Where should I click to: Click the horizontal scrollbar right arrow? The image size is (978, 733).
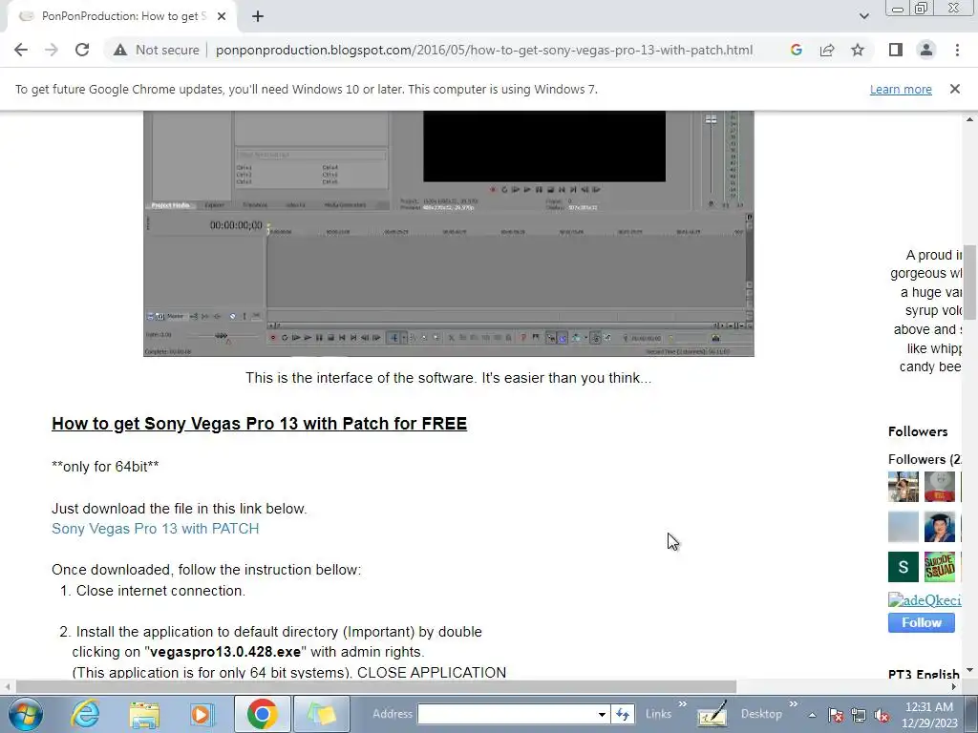coord(954,686)
